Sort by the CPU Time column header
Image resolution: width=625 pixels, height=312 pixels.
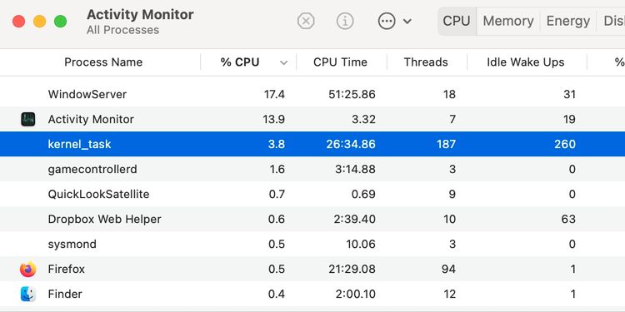tap(340, 62)
